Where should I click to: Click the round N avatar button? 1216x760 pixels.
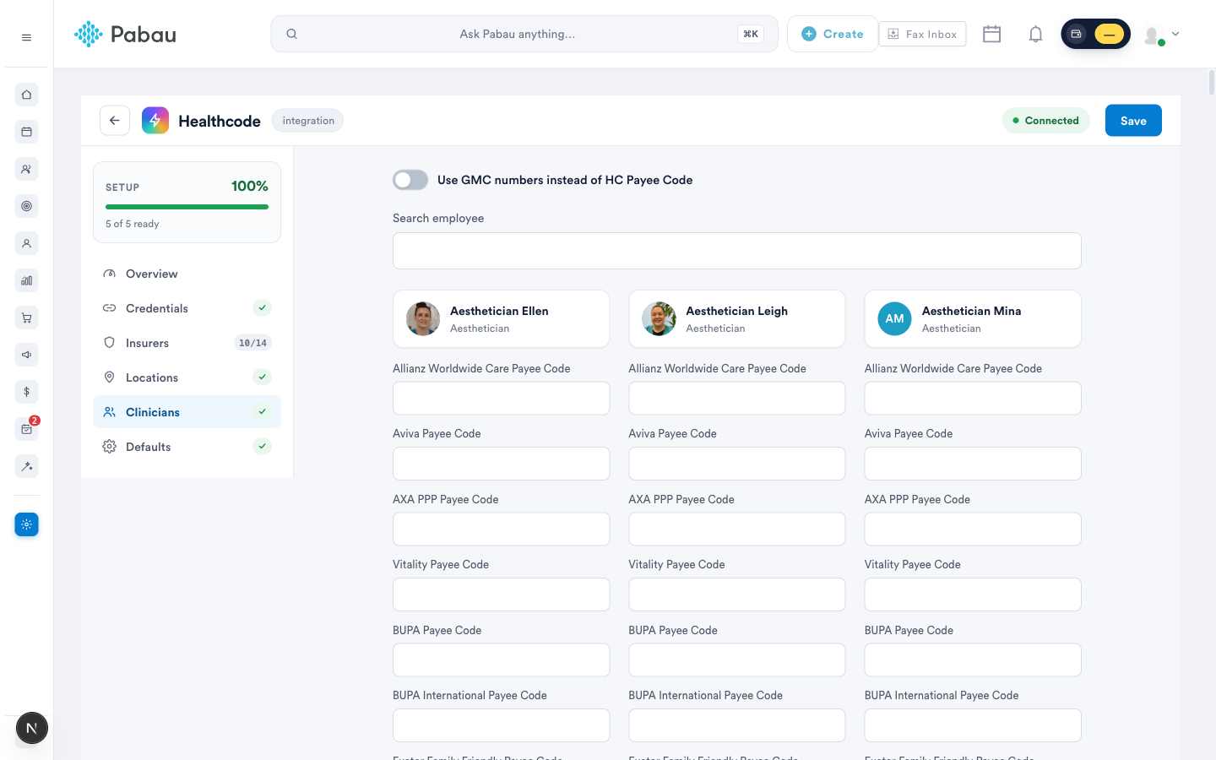(x=32, y=728)
